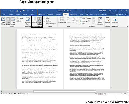Click the View Side by Side icon
This screenshot has height=104, width=129.
94,18
